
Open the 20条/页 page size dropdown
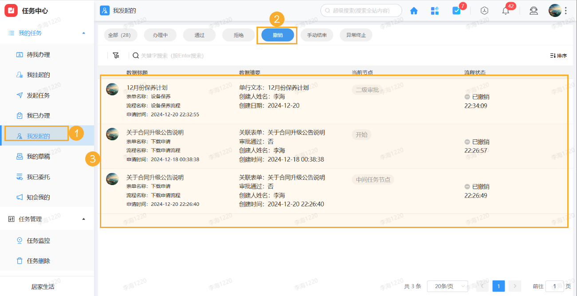(x=448, y=286)
